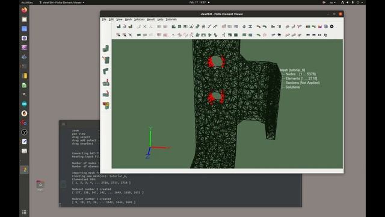This screenshot has height=217, width=385.
Task: Click the diagonal hatch lines icon beside the dot
Action: coord(179,35)
